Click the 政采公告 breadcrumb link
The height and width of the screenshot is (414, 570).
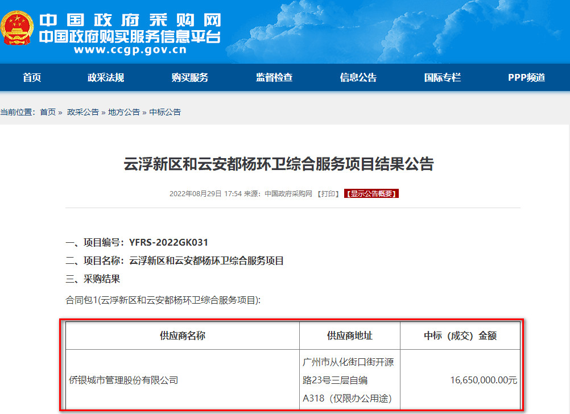click(83, 112)
